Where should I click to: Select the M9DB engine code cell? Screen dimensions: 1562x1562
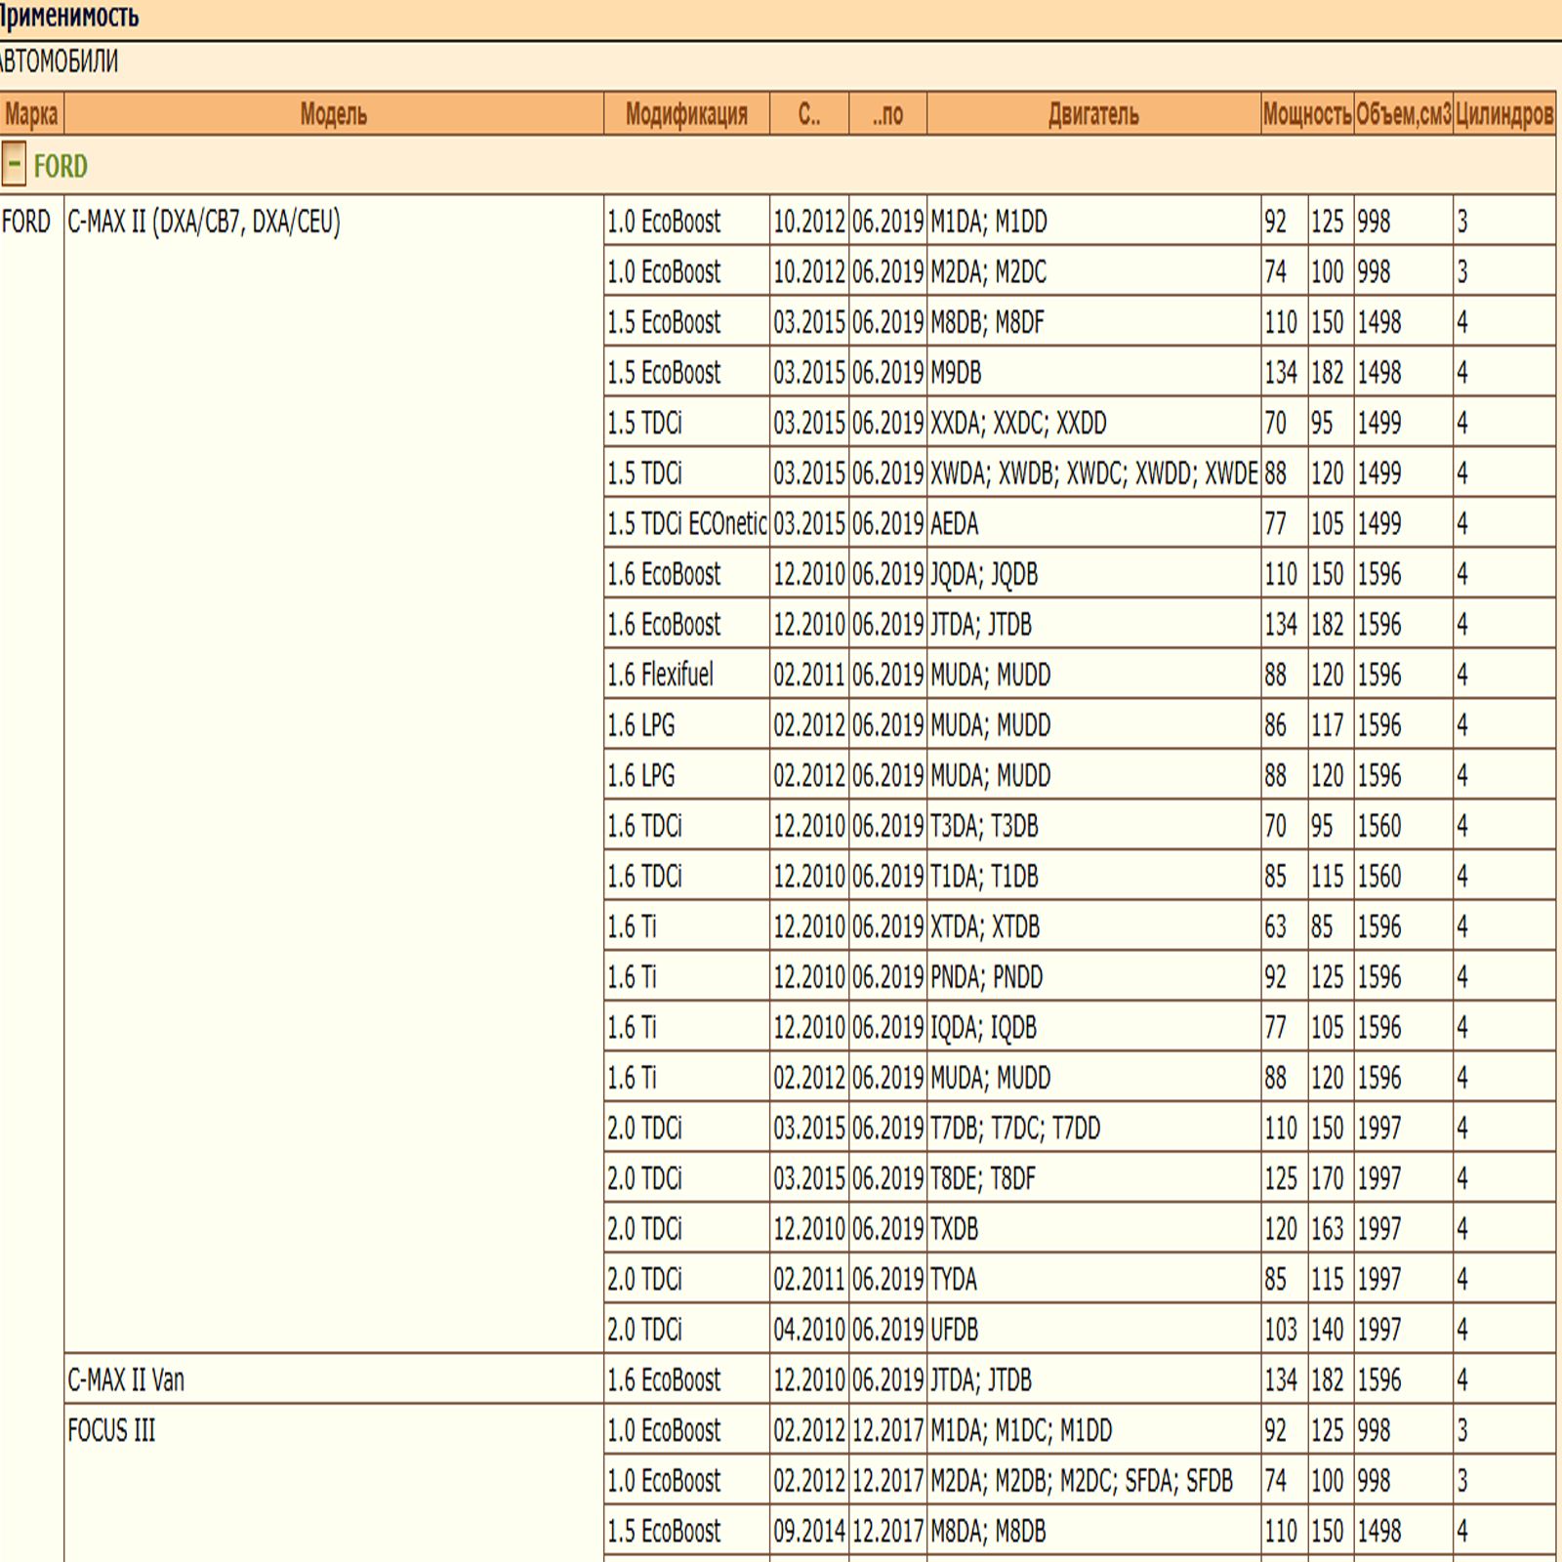coord(956,373)
